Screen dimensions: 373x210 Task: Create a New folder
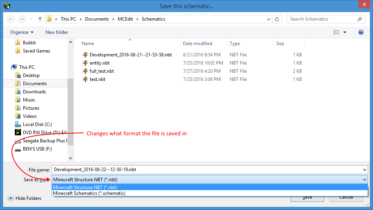click(x=57, y=32)
